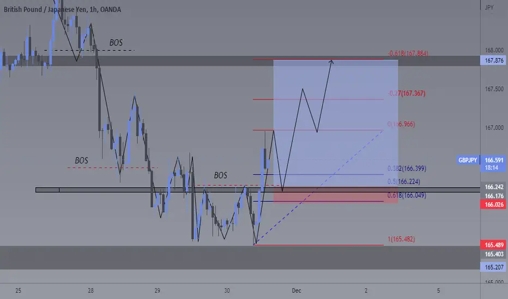
Task: Click the JPY currency label on price axis
Action: coord(489,7)
